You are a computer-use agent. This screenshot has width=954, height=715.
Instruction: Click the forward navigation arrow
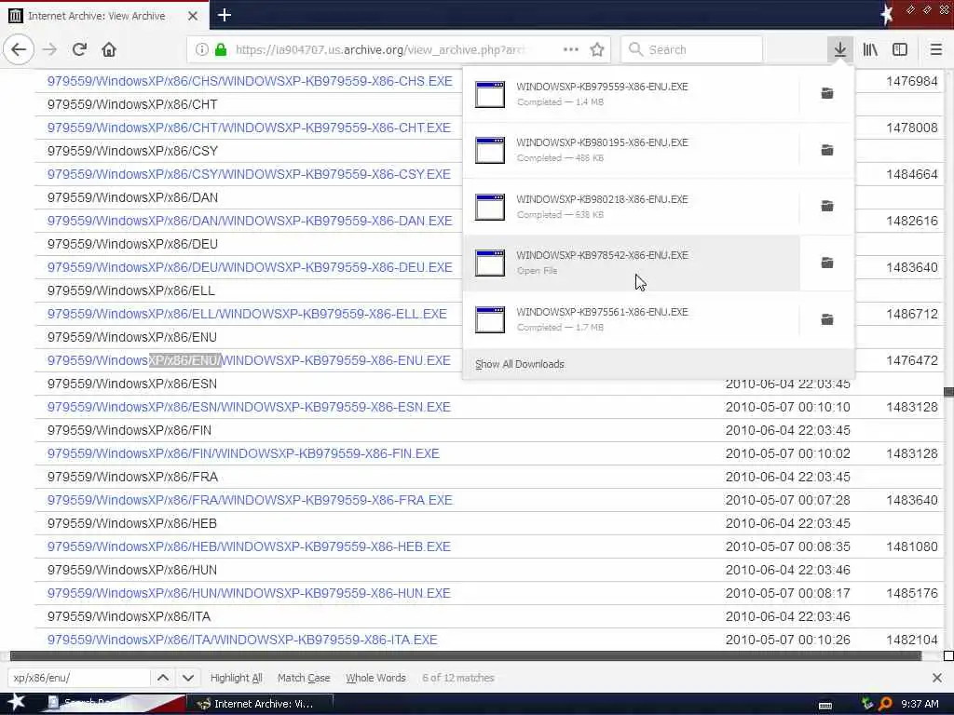point(50,49)
